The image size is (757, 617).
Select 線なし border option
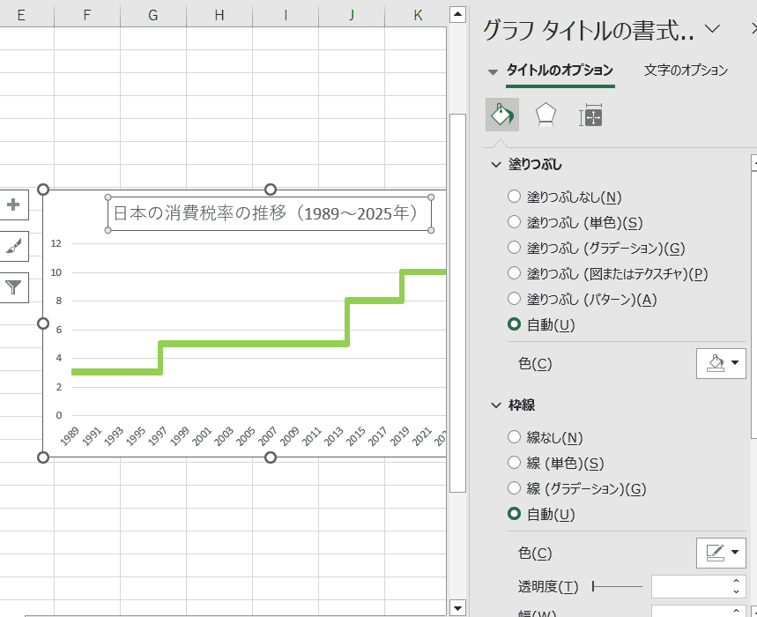(515, 437)
